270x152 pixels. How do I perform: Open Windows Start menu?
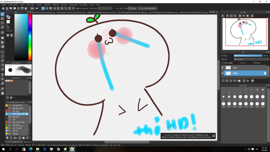3,149
